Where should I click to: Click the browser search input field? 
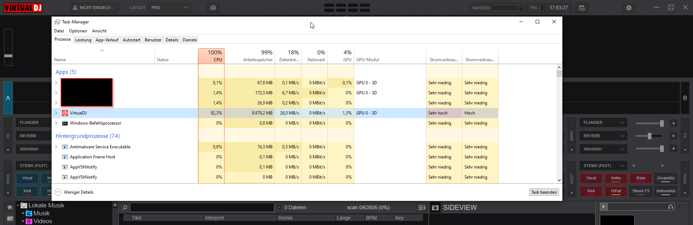(x=202, y=207)
